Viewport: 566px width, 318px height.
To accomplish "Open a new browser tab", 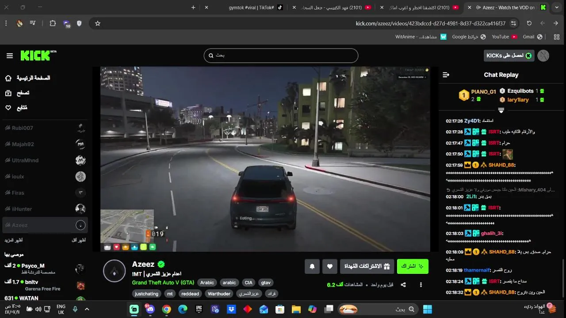I will (x=193, y=8).
